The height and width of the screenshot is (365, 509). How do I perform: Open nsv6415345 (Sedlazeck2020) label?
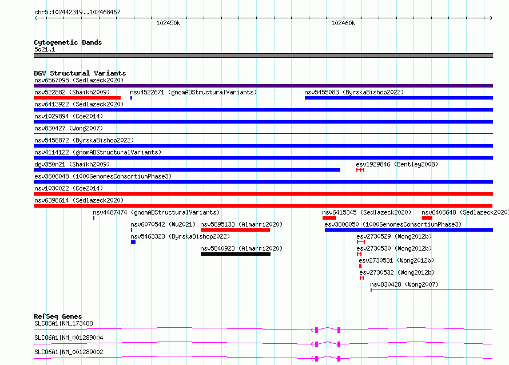coord(367,212)
